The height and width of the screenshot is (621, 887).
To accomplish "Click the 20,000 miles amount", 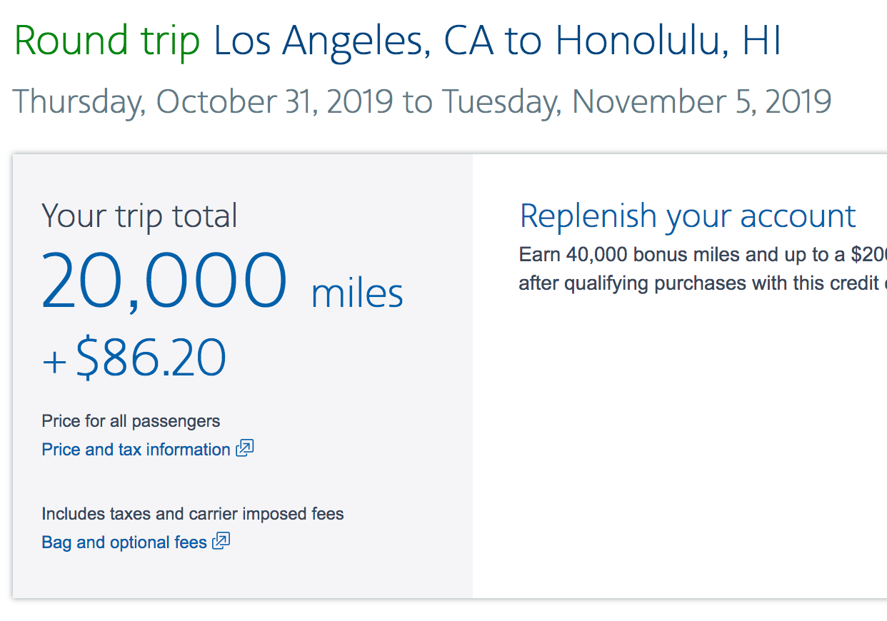I will coord(164,282).
